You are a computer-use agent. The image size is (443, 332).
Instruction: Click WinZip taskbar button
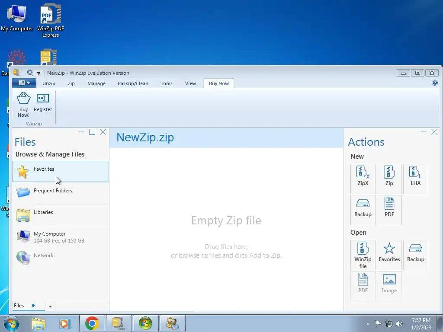119,323
